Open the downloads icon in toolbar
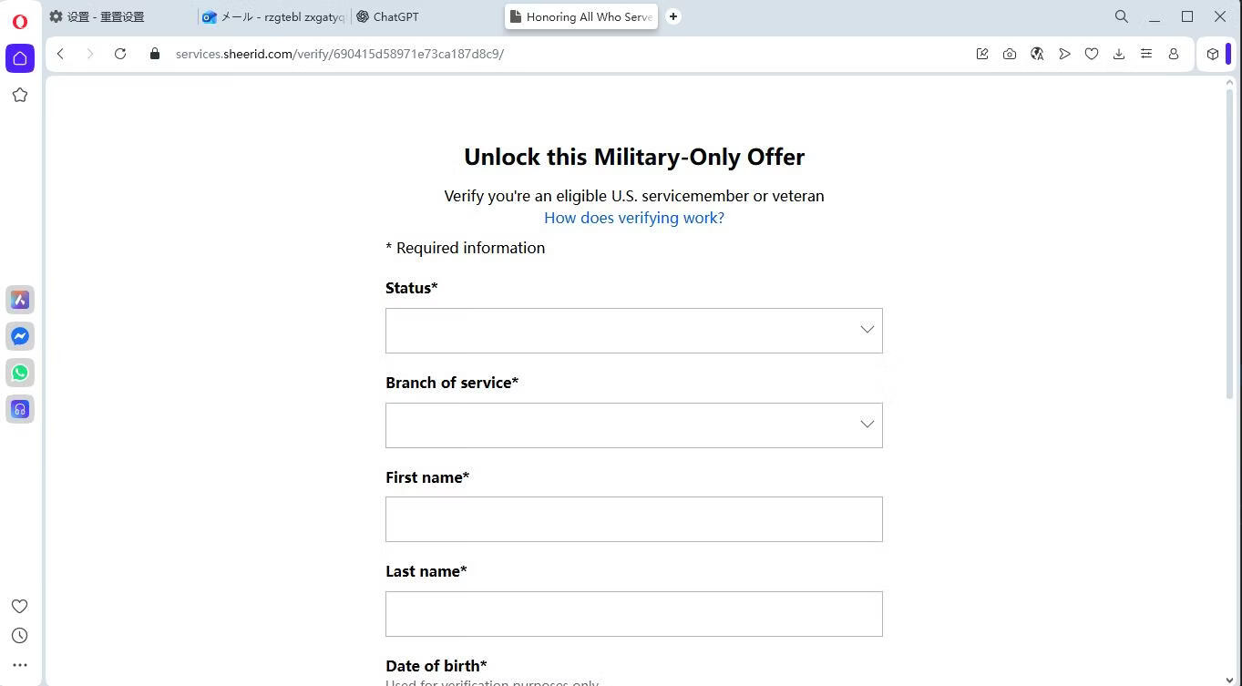1242x686 pixels. pyautogui.click(x=1119, y=54)
